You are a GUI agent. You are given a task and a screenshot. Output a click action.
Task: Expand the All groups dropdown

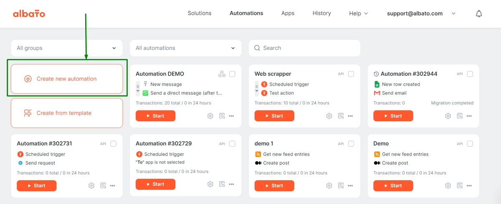[67, 48]
